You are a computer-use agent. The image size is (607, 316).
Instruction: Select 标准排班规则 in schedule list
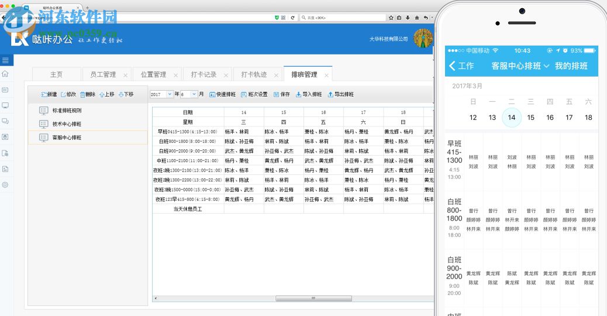[x=88, y=111]
